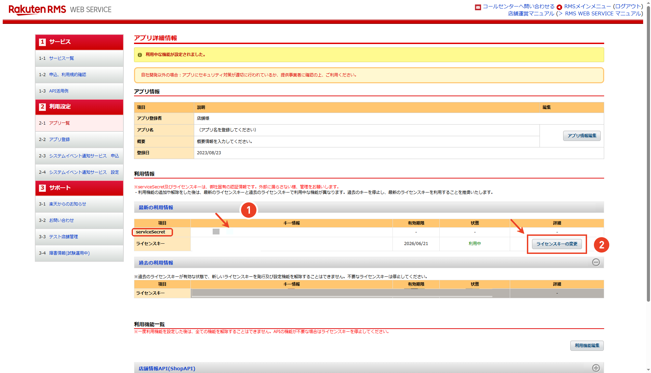Open 2-2 アプリ登録 menu item
This screenshot has width=651, height=373.
click(79, 140)
